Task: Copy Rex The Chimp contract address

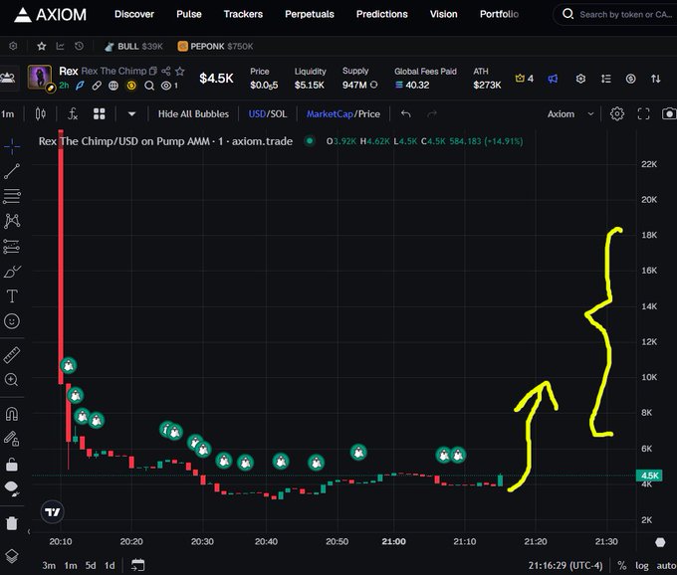Action: click(x=153, y=71)
